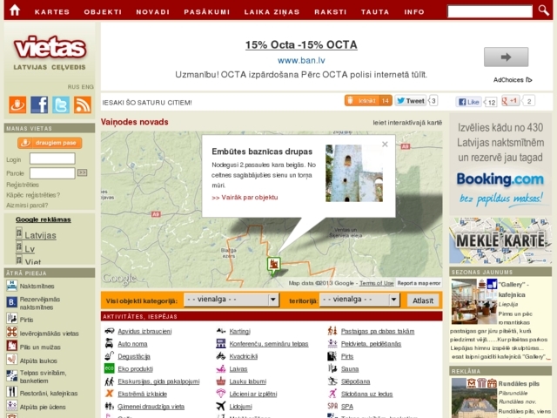Click the 'Ieiet interaktīvajā kartē' link

[407, 123]
